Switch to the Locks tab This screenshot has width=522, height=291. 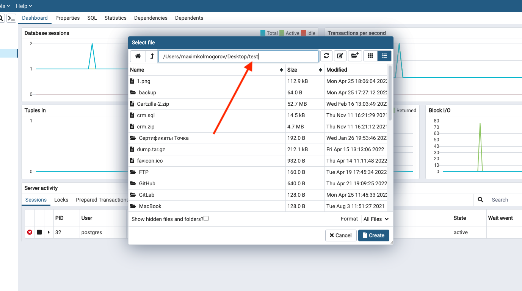click(x=61, y=200)
